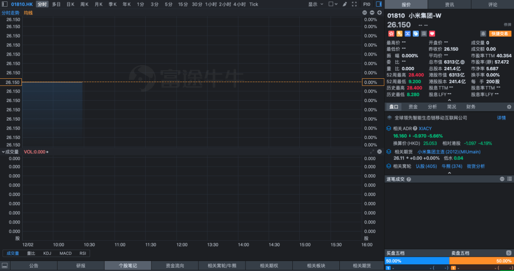
Task: Open the 资金流向 capital flow tab
Action: 175,265
